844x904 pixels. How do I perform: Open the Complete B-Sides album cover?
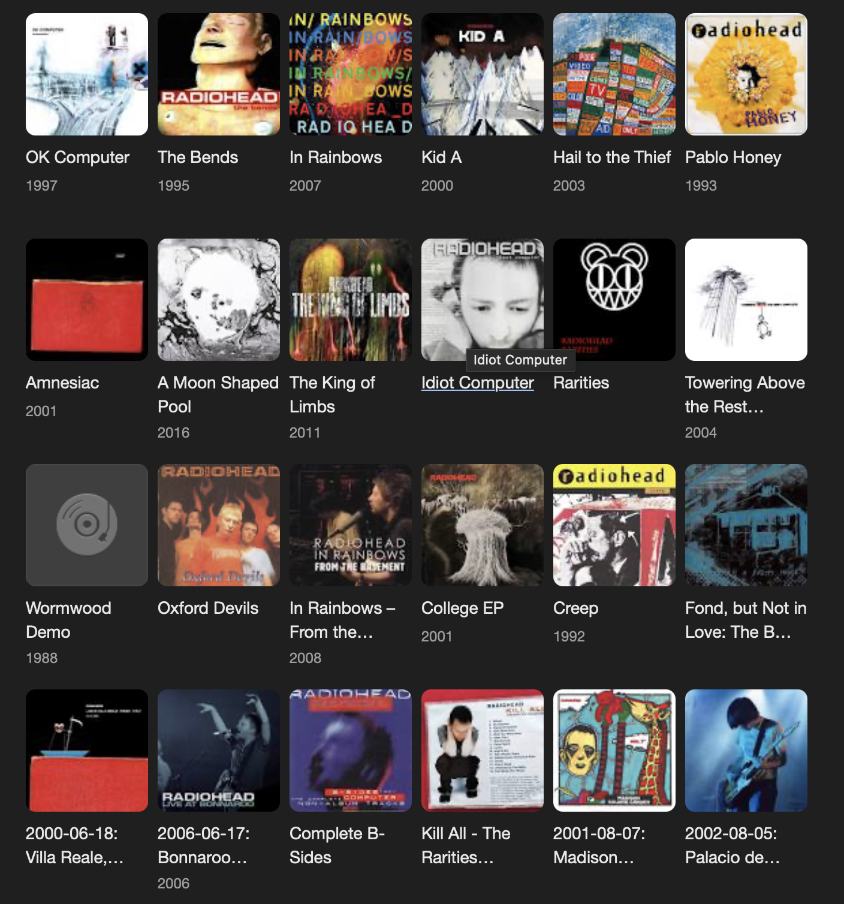click(351, 751)
